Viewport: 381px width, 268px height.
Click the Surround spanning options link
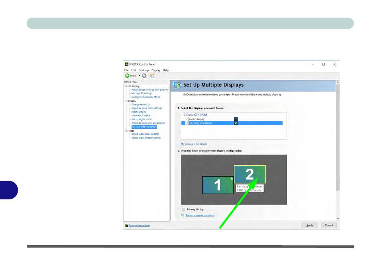tap(200, 216)
